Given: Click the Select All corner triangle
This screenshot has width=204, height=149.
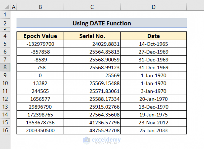Looking at the screenshot, I should point(7,7).
